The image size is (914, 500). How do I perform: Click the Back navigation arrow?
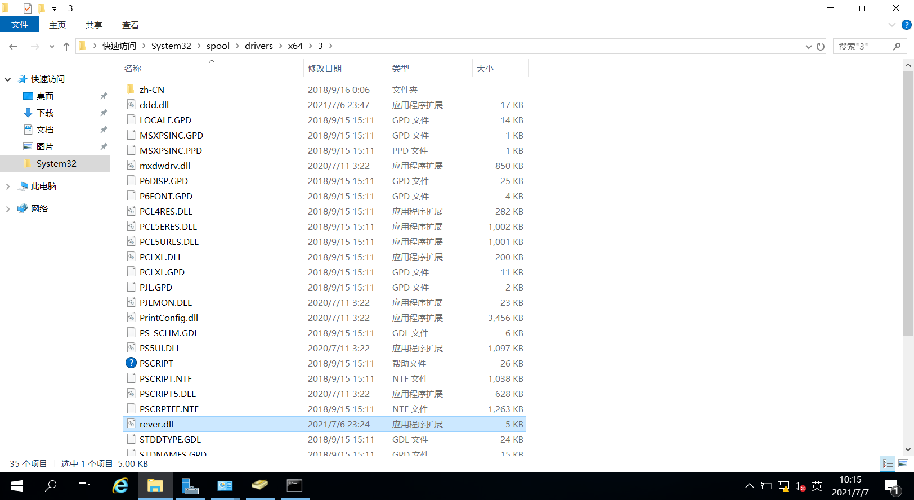[x=14, y=47]
